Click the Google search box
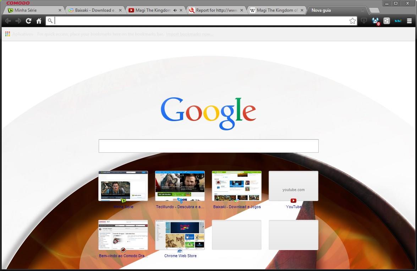Screen dimensions: 417x271 click(209, 146)
